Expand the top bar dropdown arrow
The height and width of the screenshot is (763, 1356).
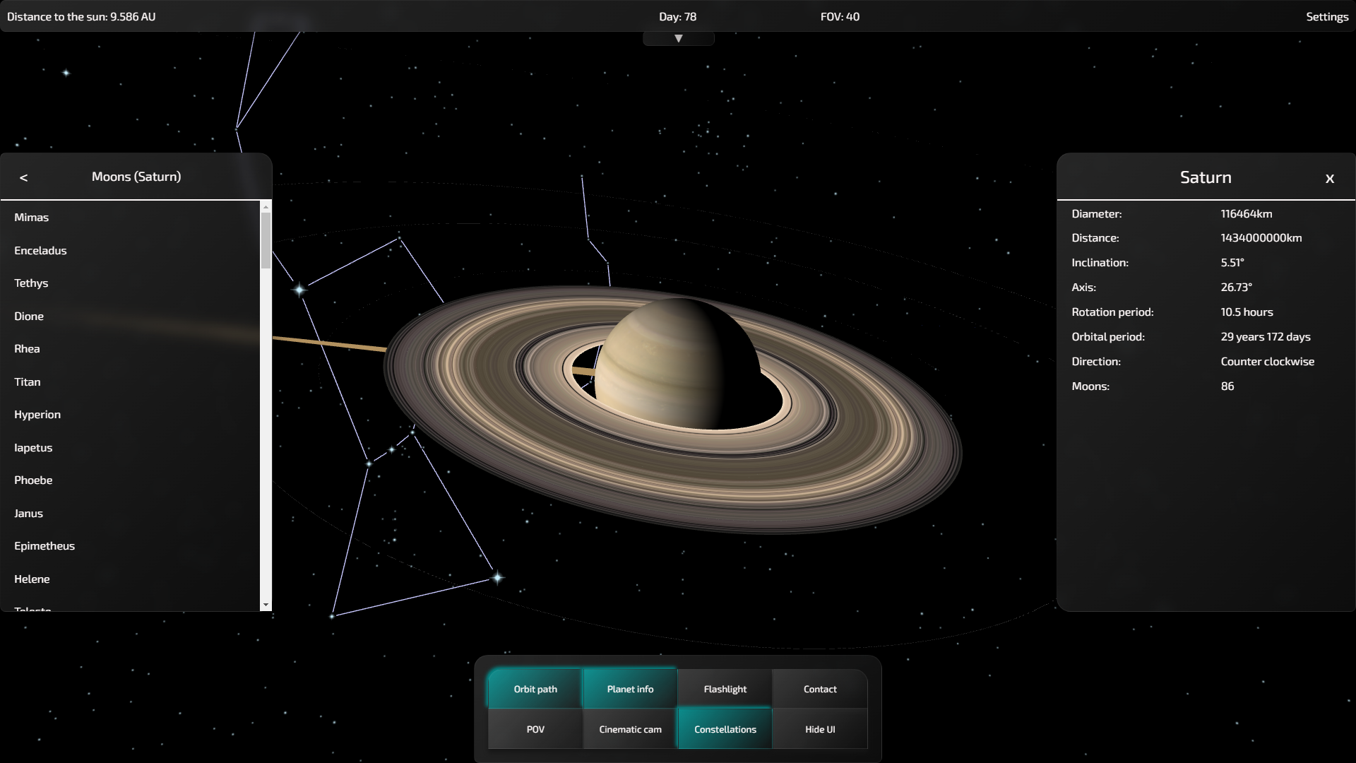pos(678,39)
